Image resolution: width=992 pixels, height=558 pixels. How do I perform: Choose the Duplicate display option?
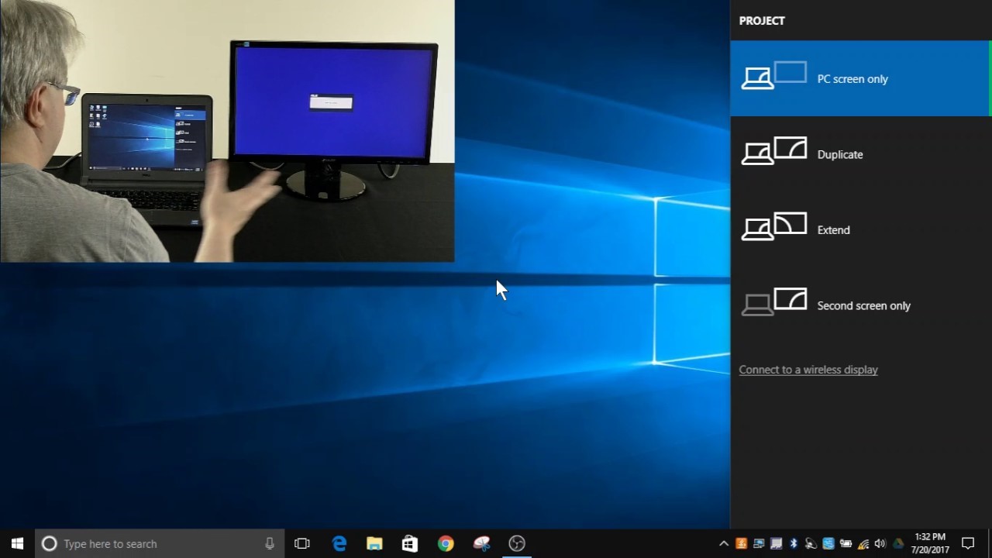(860, 154)
